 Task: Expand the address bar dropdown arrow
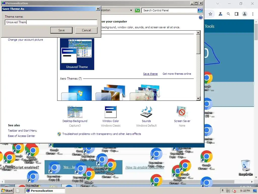(x=131, y=10)
